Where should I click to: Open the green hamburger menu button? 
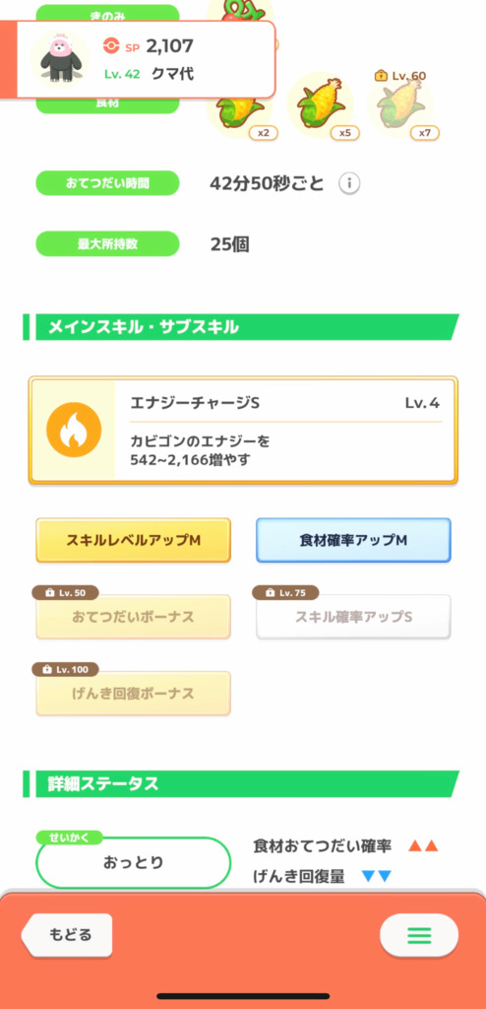pyautogui.click(x=419, y=935)
